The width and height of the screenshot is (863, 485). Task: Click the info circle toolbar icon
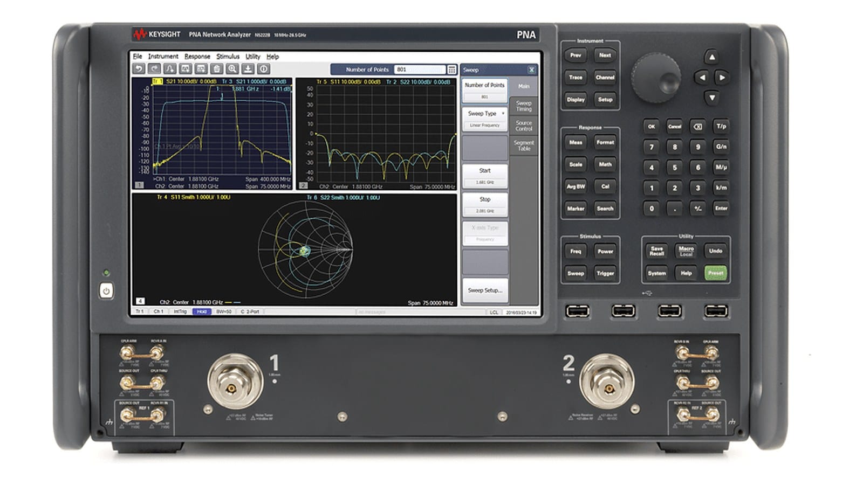263,69
